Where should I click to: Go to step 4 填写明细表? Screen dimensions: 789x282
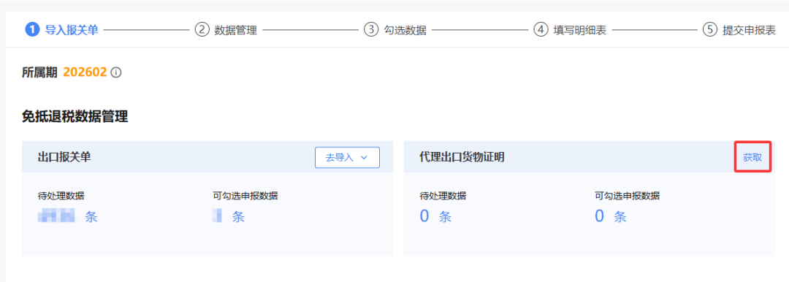570,30
